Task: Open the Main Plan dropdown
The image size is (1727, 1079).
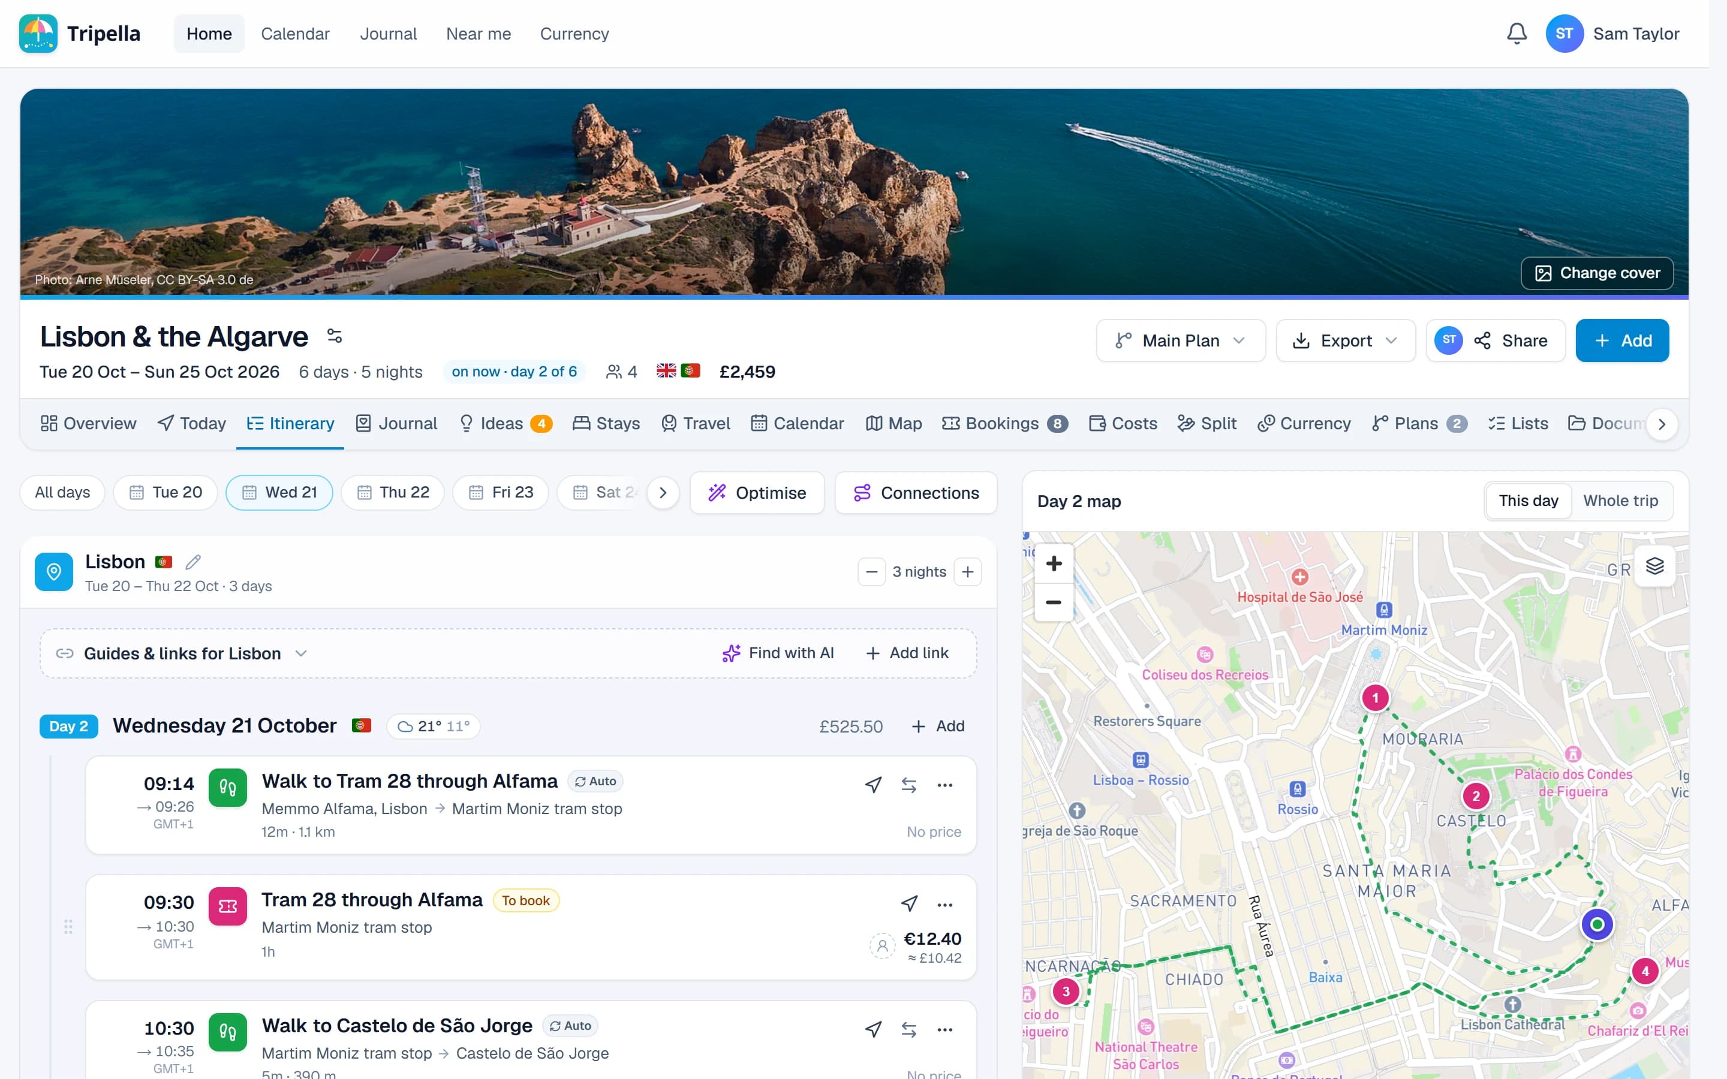Action: (1180, 340)
